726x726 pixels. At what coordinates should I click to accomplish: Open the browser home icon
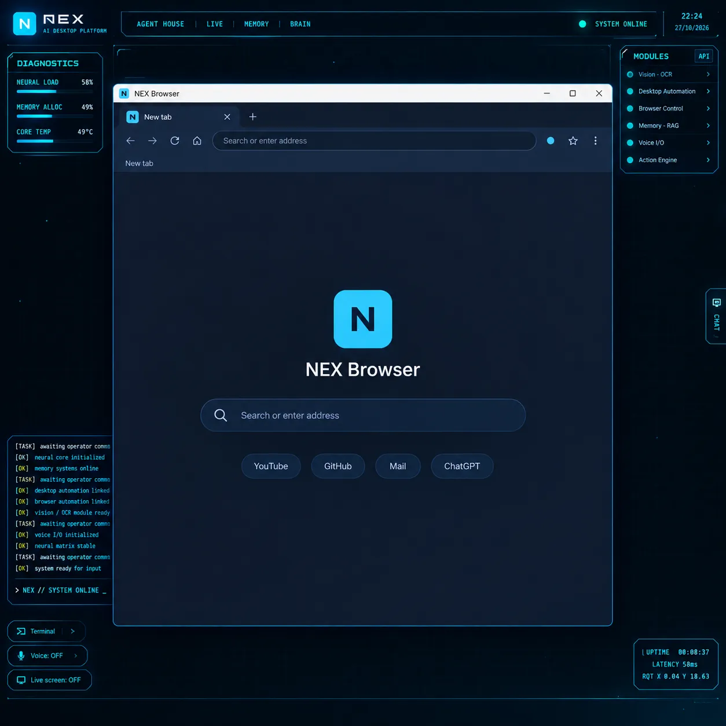point(197,141)
